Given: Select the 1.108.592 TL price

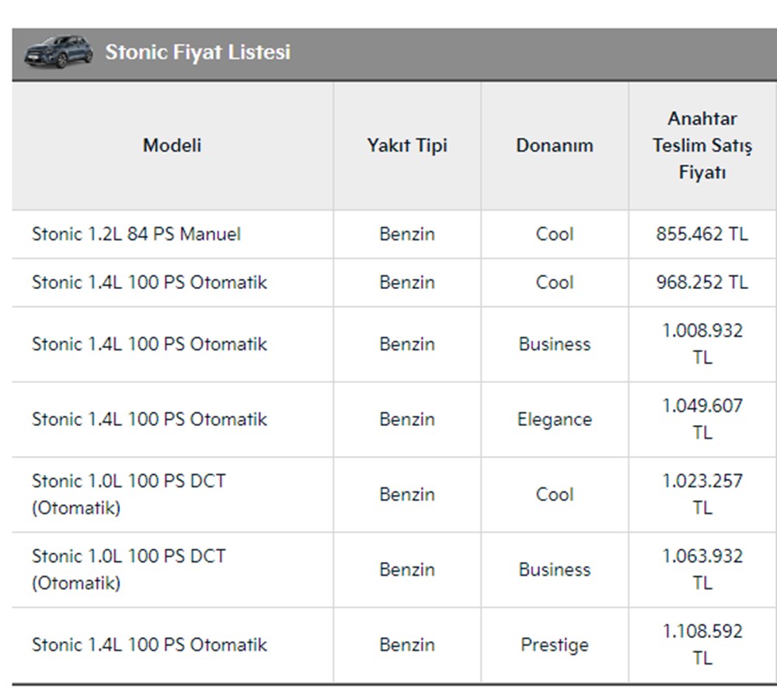Looking at the screenshot, I should pyautogui.click(x=702, y=644).
